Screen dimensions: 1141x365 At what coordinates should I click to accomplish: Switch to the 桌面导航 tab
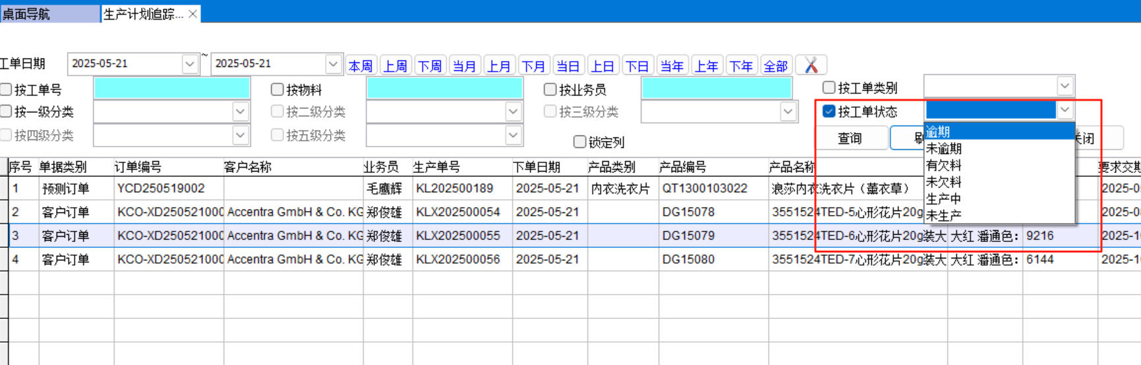pos(26,14)
